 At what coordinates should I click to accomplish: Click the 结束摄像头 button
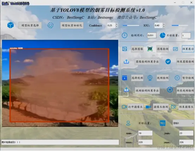186,107
